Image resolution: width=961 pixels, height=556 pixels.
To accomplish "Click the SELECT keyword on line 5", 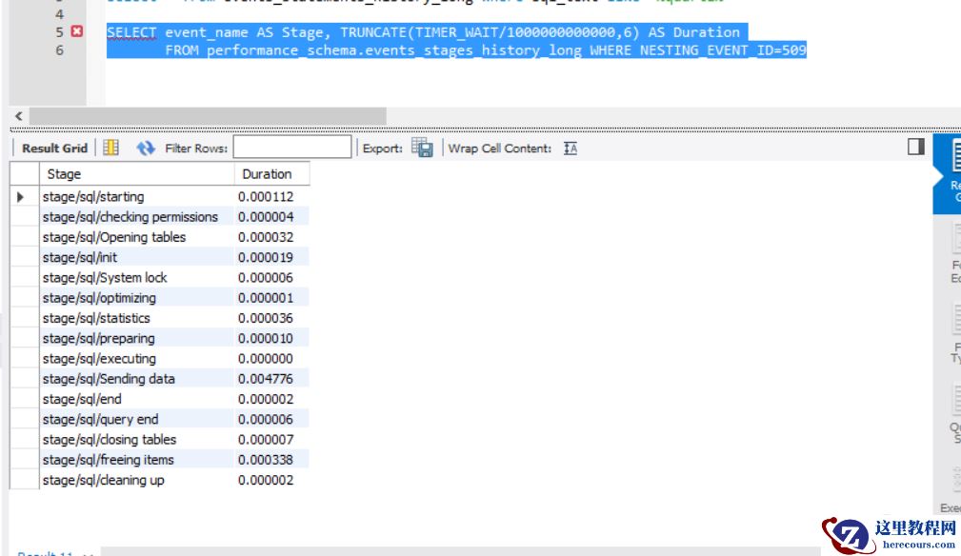I will (131, 31).
